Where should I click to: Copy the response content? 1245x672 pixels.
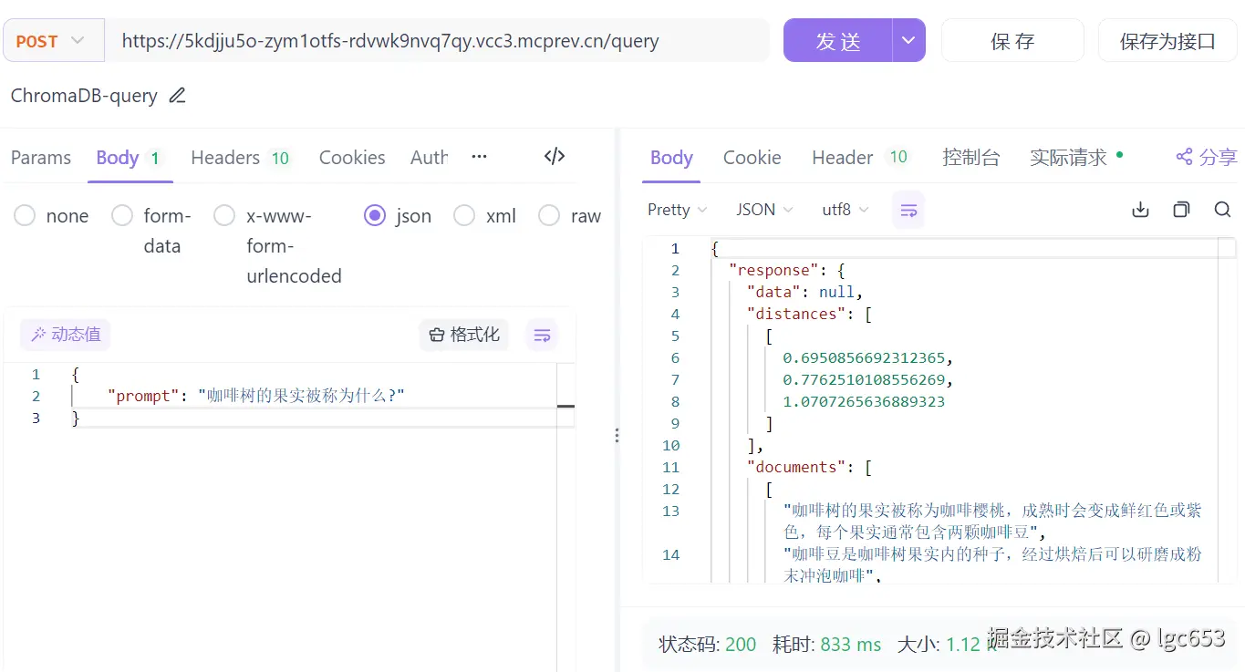click(x=1181, y=210)
